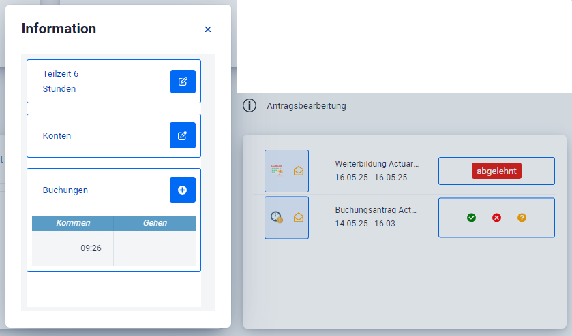This screenshot has width=572, height=336.
Task: Open the Konten edit pencil button
Action: [182, 135]
